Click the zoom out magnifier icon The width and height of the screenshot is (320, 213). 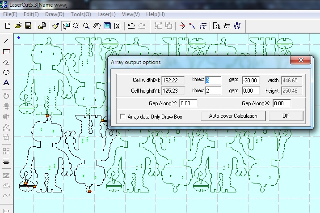point(87,26)
